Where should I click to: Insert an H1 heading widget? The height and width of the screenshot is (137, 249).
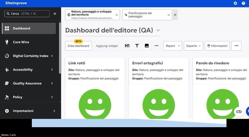click(x=127, y=46)
